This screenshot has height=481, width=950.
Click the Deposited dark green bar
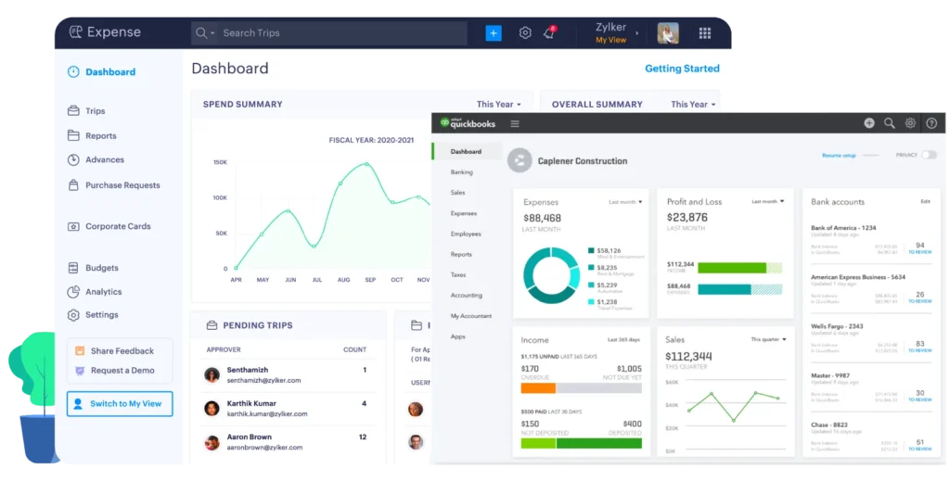click(599, 444)
